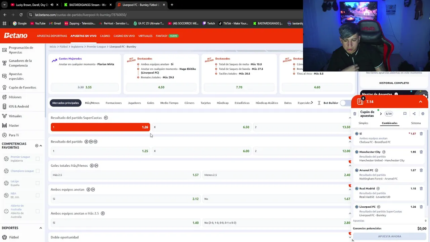Go back in browser history
The width and height of the screenshot is (430, 242).
[x=5, y=15]
